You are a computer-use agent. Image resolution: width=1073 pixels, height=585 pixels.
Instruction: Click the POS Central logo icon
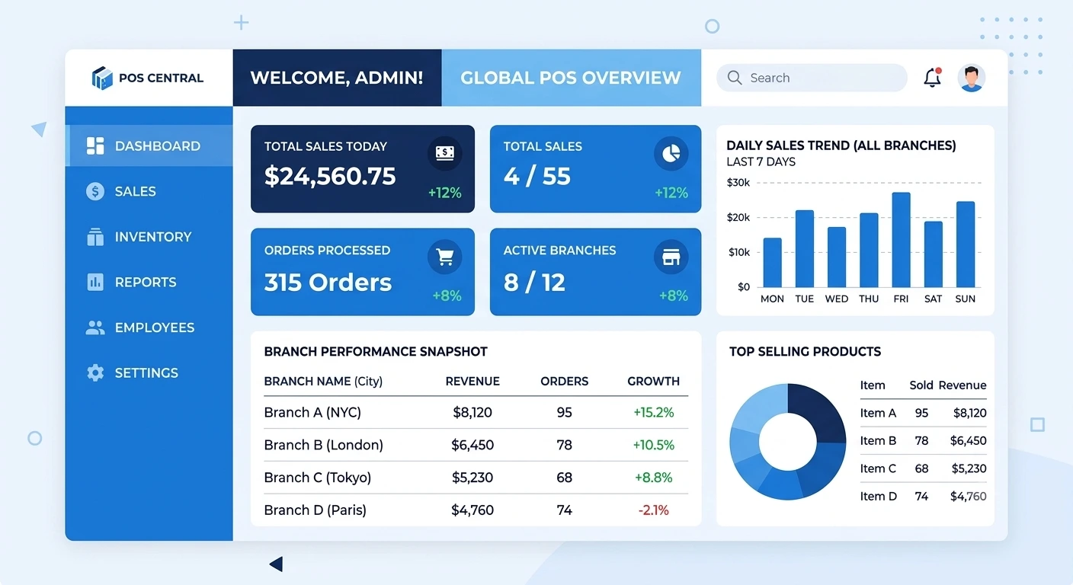(101, 78)
